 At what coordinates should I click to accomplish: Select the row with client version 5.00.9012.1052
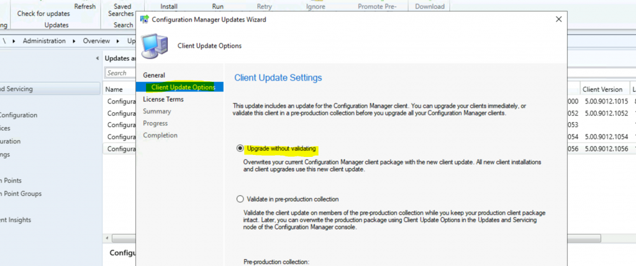(x=606, y=113)
